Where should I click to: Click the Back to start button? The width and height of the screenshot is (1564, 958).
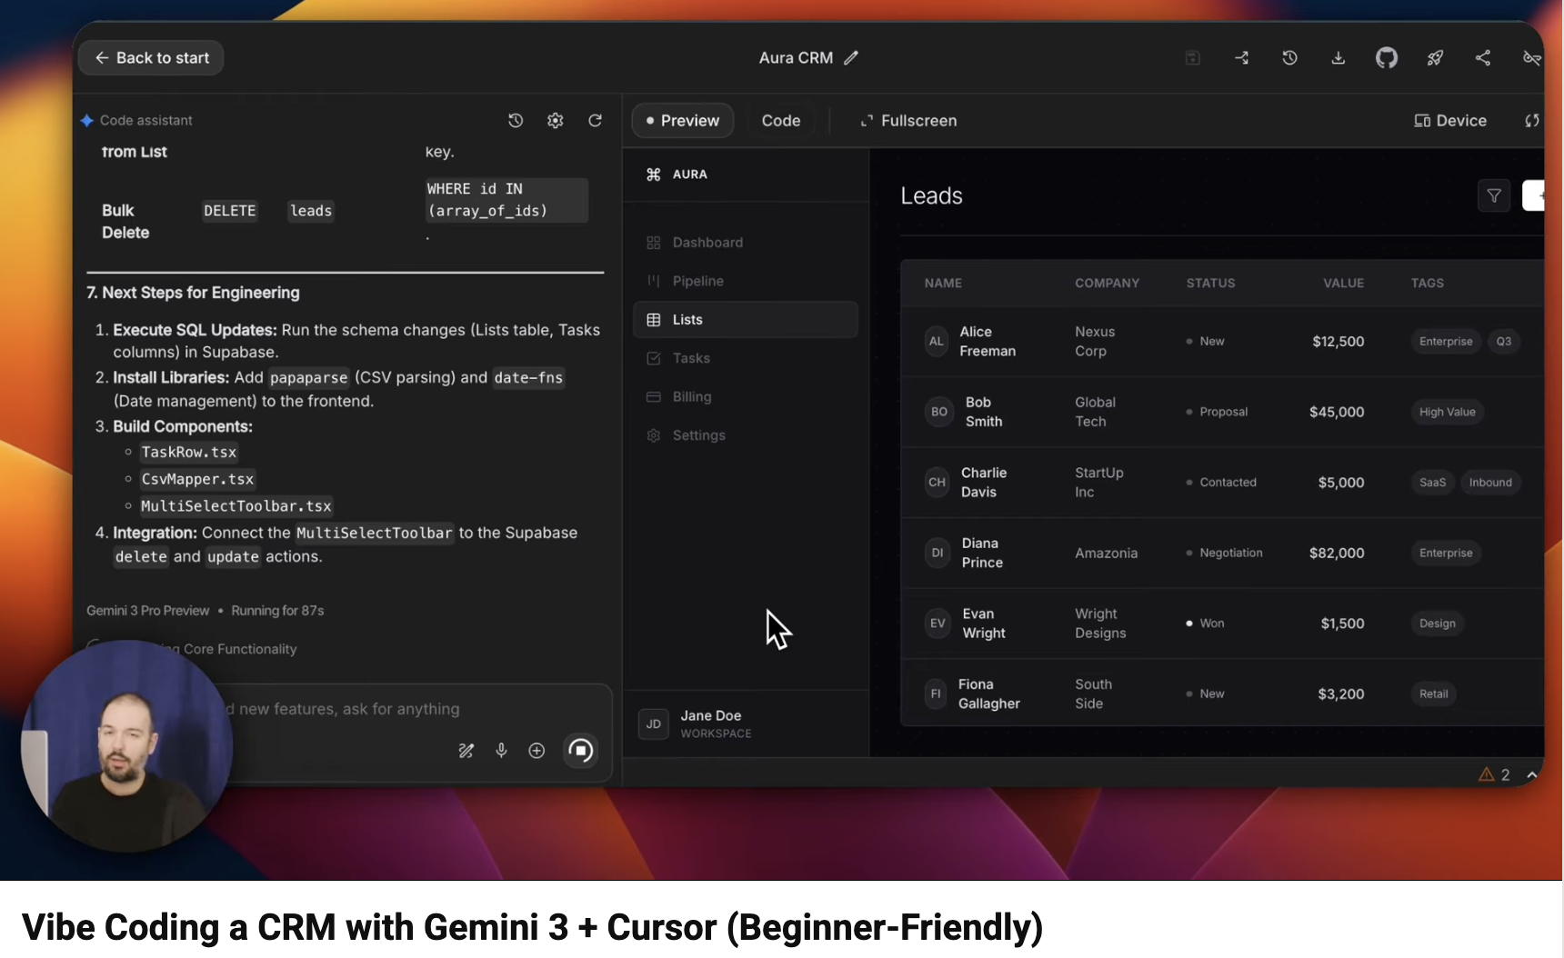pos(151,58)
